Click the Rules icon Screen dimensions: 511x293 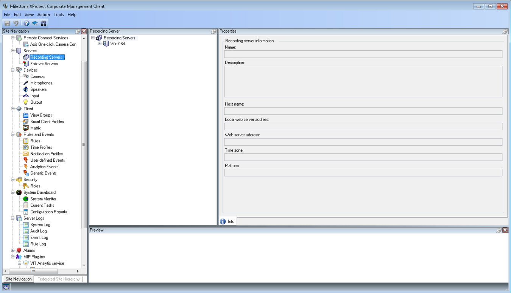26,141
